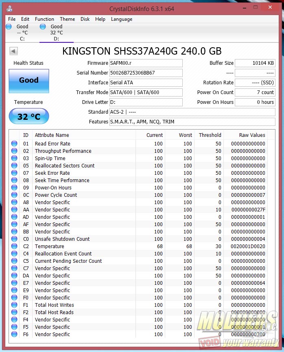Click the 32 °C temperature button

29,116
